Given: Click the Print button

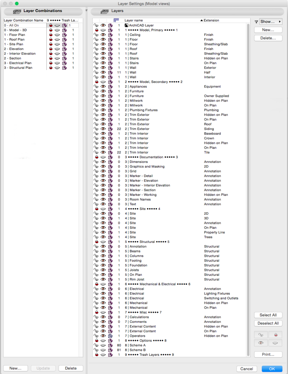Looking at the screenshot, I should [268, 354].
